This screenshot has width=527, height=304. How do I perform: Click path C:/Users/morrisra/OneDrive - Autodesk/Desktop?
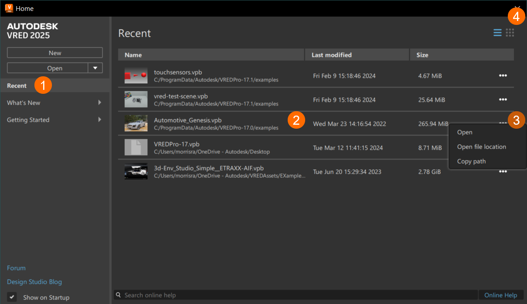tap(212, 152)
